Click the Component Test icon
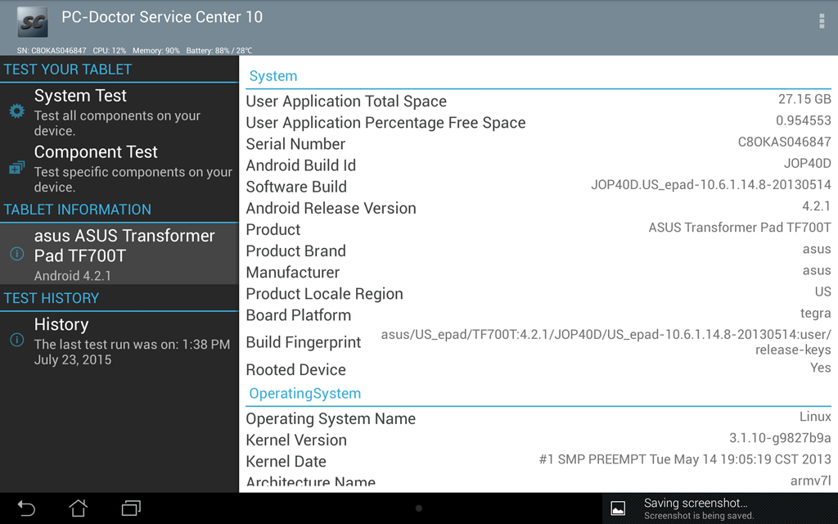The width and height of the screenshot is (838, 524). click(16, 168)
